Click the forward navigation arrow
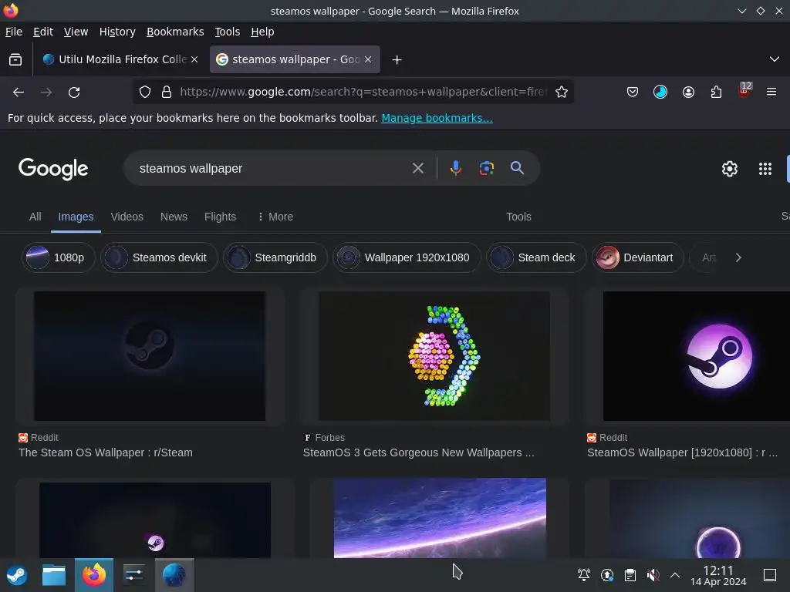The width and height of the screenshot is (790, 592). 46,92
